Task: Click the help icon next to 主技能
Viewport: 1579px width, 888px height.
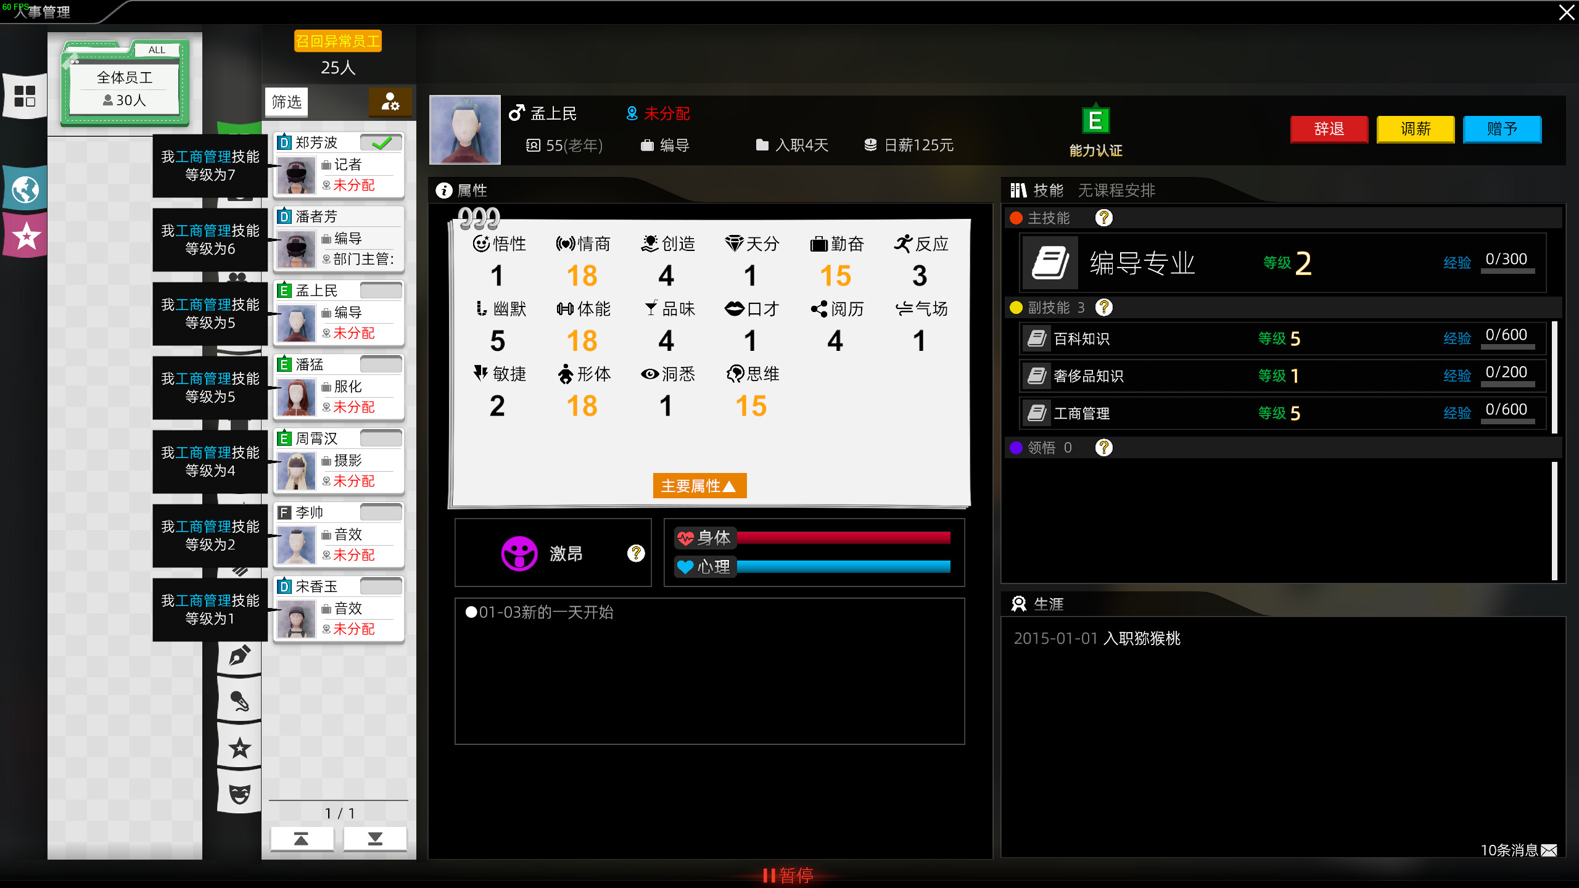Action: click(x=1104, y=218)
